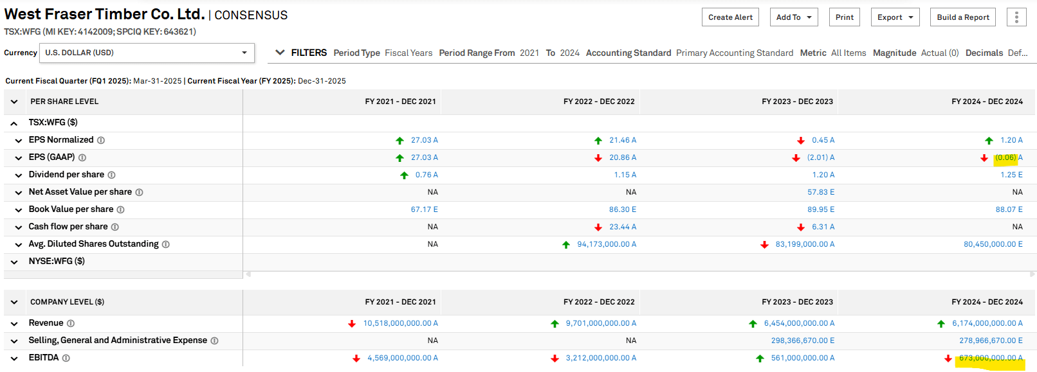Collapse the TSX:WFG ($) group

14,123
